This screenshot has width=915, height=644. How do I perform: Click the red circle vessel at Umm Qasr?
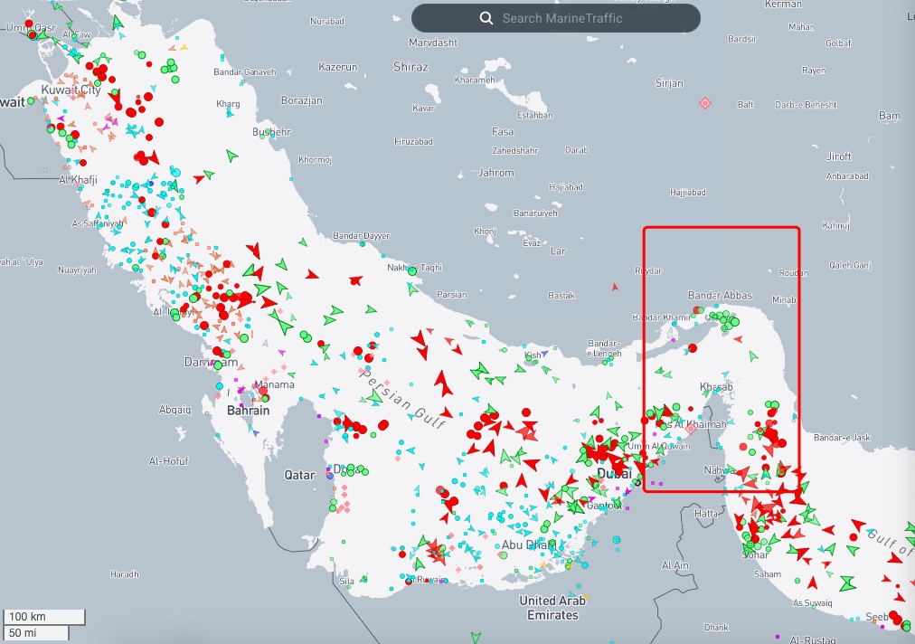pyautogui.click(x=30, y=23)
